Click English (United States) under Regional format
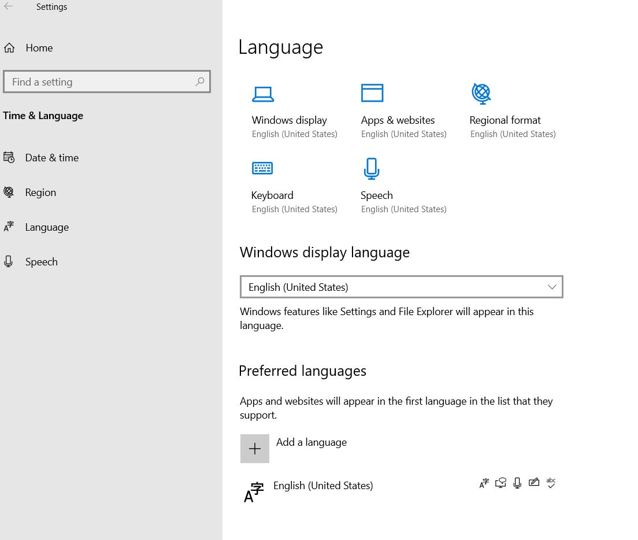Screen dimensions: 638x540 [513, 134]
